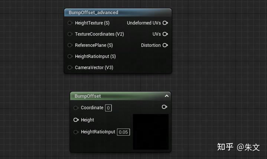Click the CameraVector (V3) input pin

click(70, 68)
